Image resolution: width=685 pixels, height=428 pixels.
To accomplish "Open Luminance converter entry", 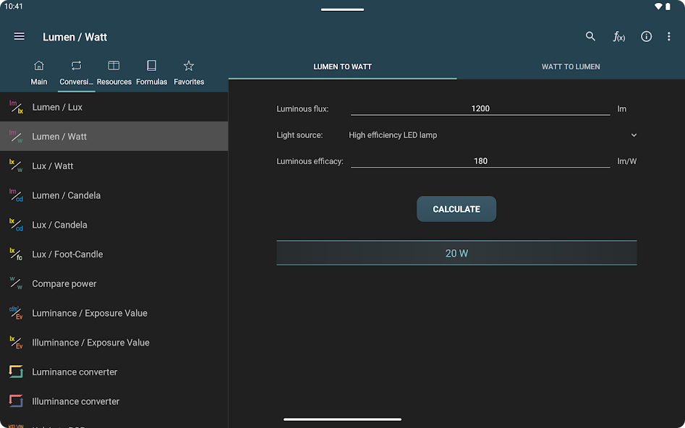I will tap(114, 372).
